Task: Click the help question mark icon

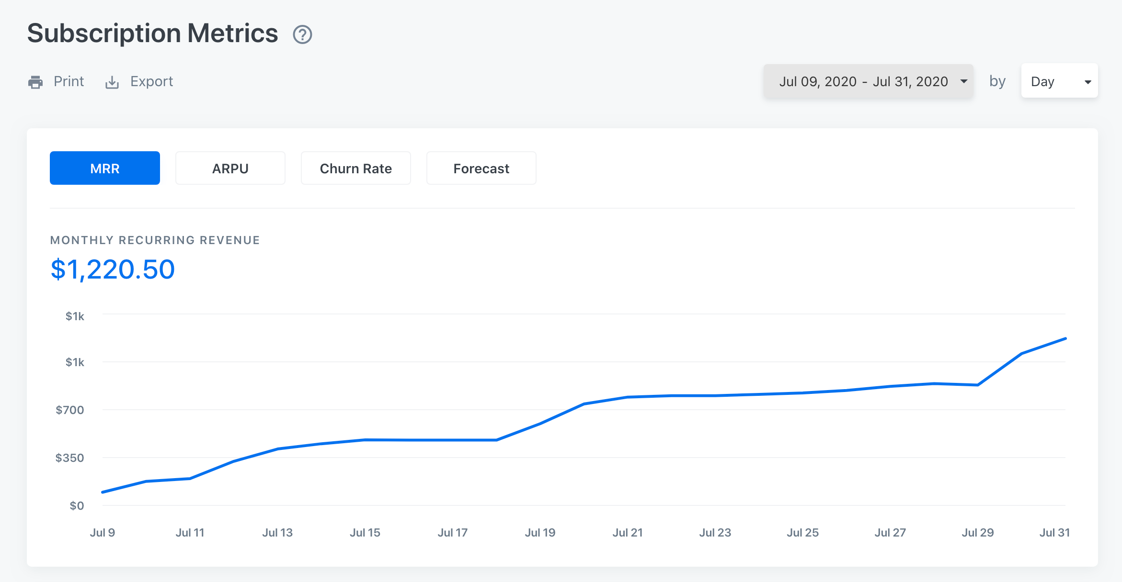Action: (x=302, y=34)
